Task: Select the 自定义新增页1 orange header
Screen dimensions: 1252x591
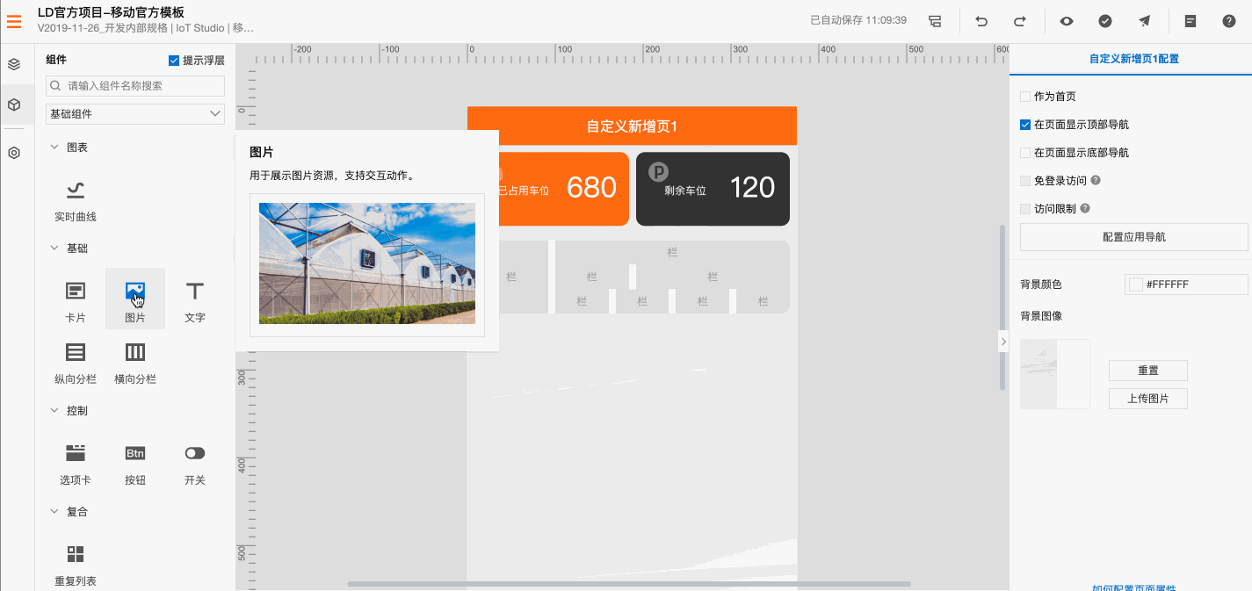Action: click(632, 126)
